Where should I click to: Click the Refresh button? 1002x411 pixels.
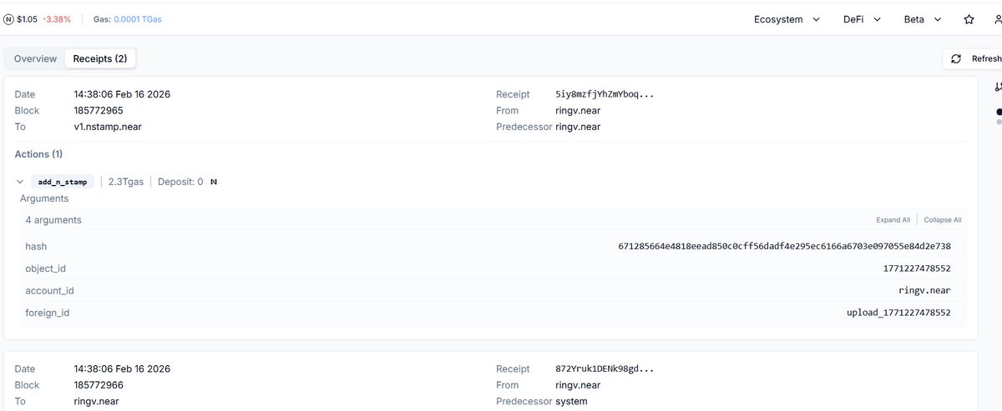click(x=973, y=59)
